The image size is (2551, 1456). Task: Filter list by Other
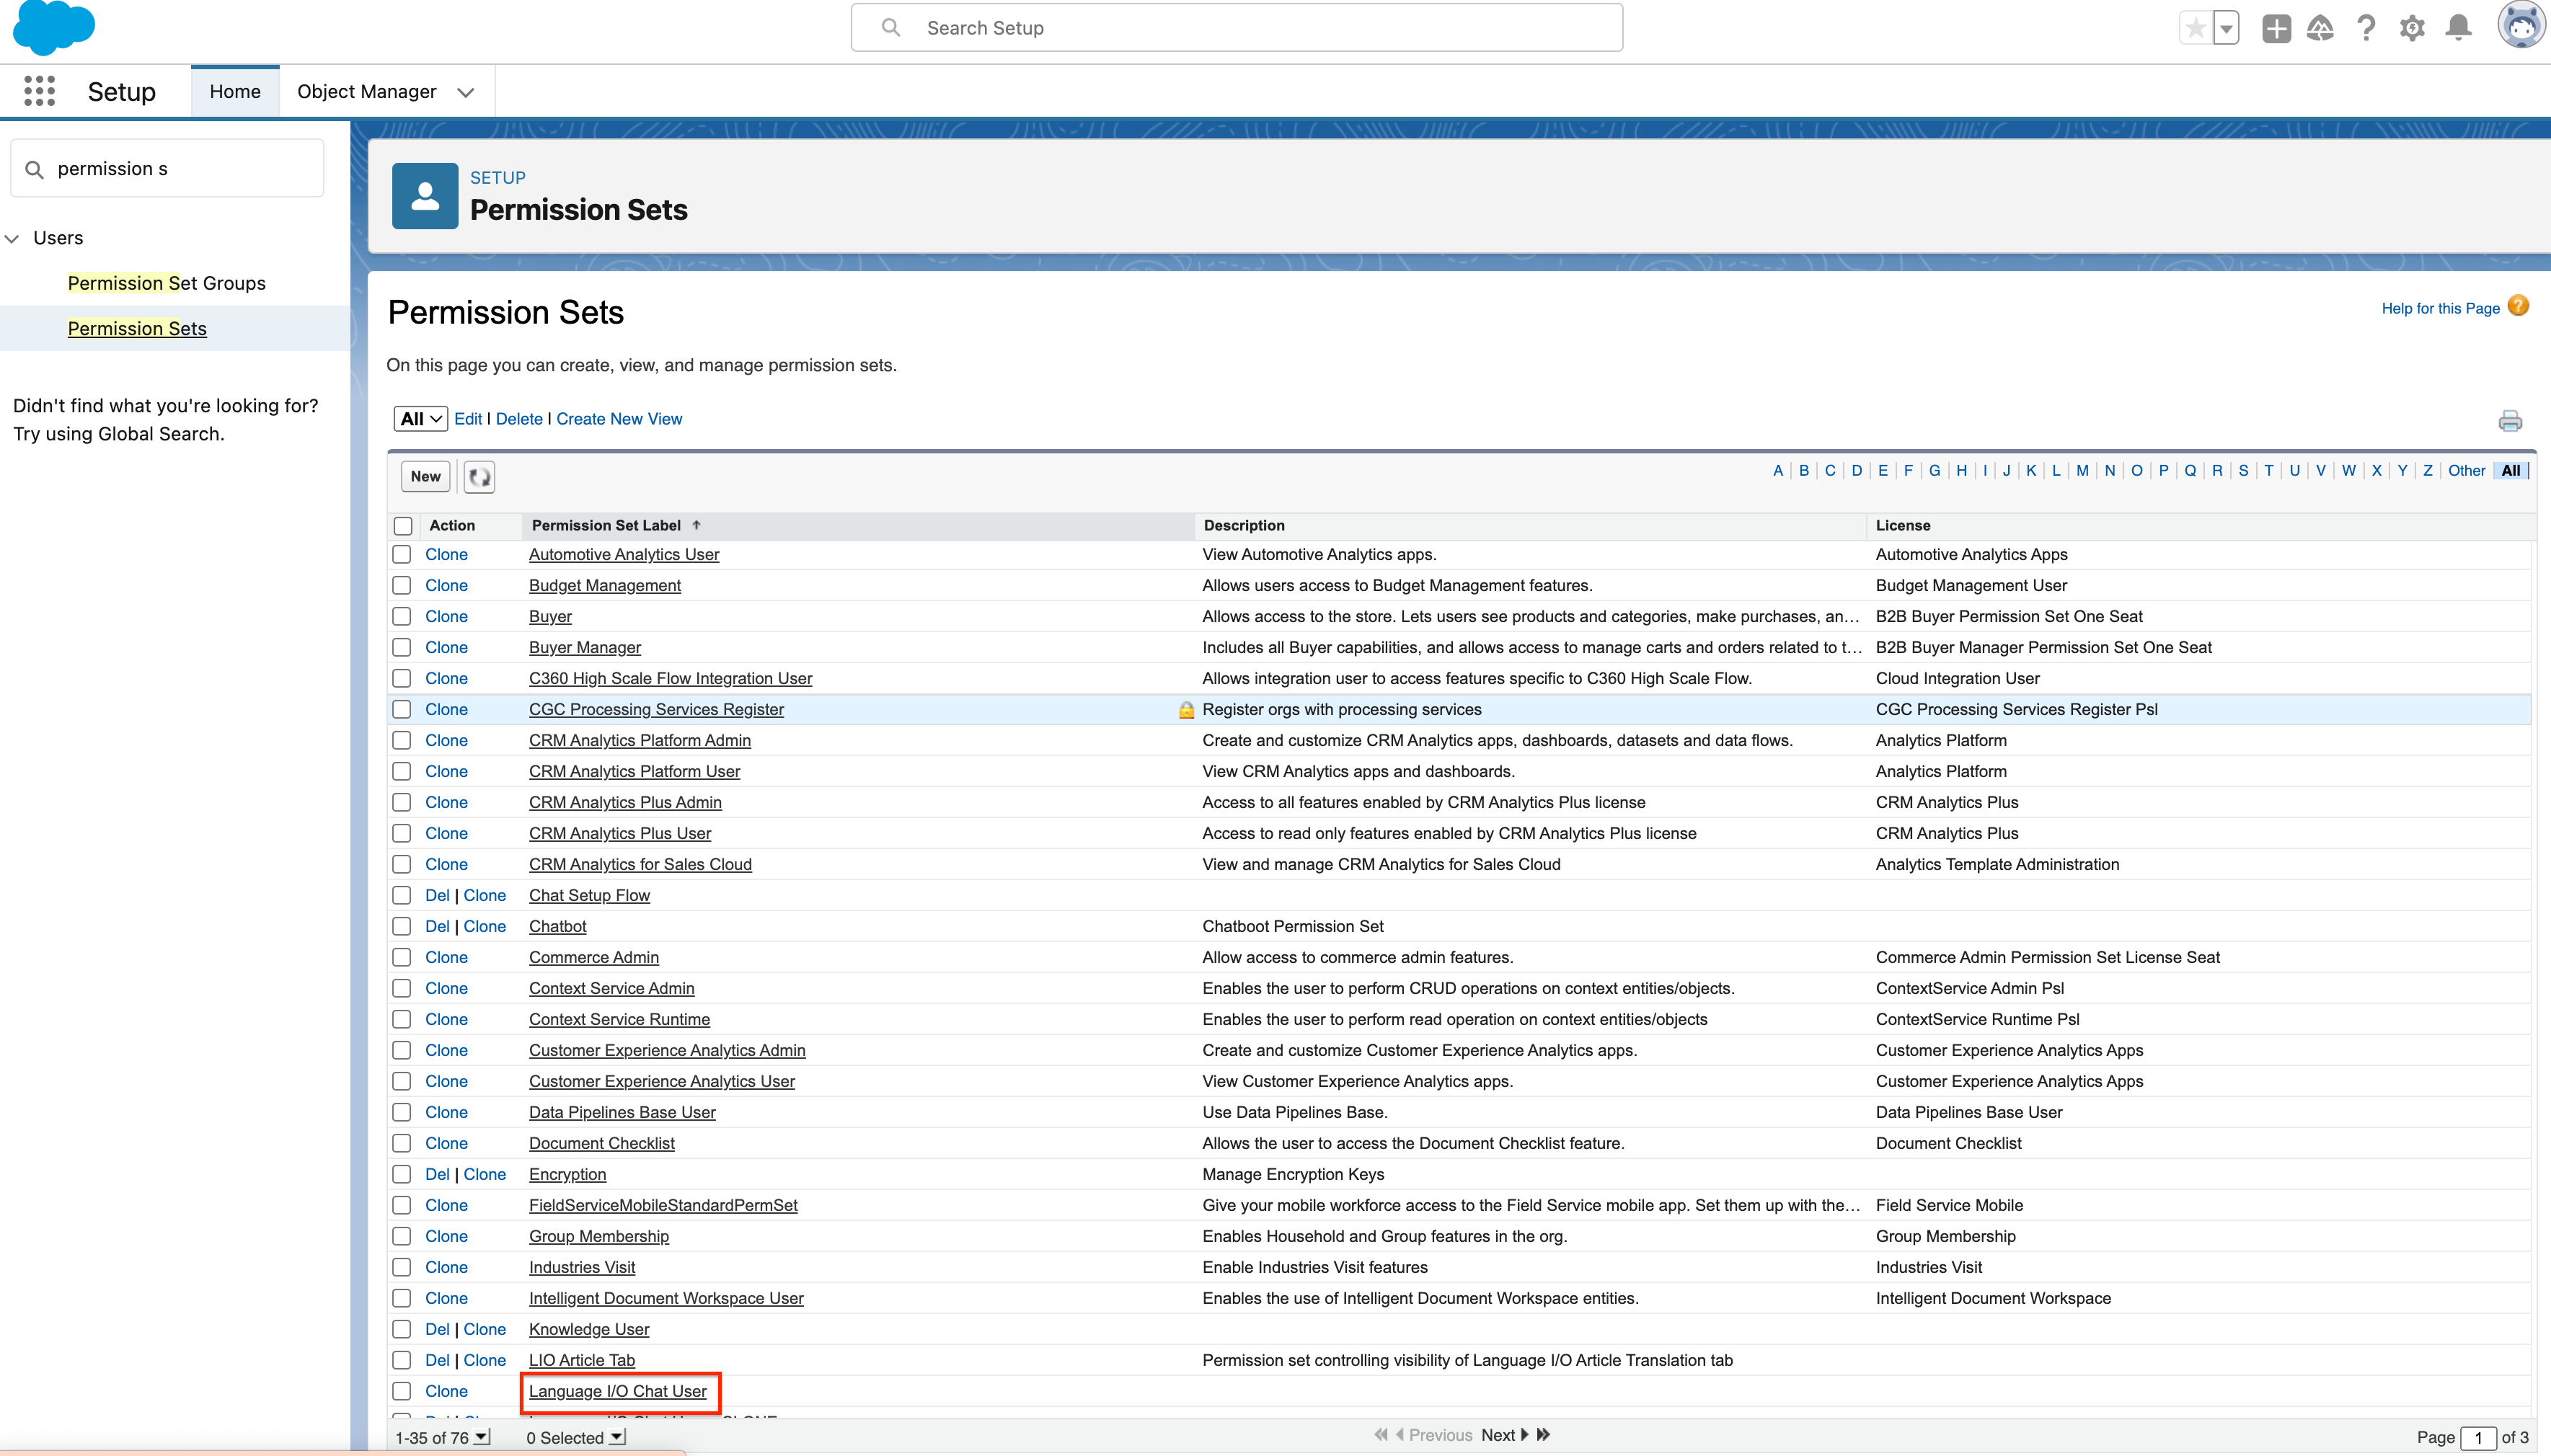point(2466,471)
